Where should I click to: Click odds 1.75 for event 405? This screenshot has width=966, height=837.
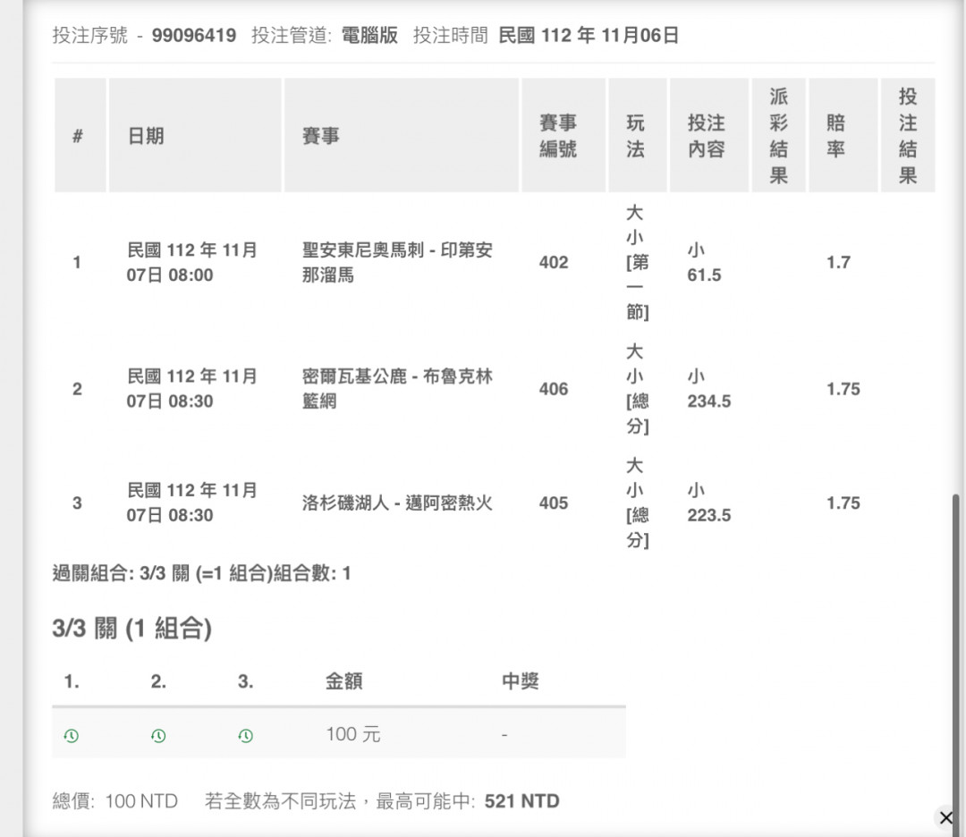843,503
